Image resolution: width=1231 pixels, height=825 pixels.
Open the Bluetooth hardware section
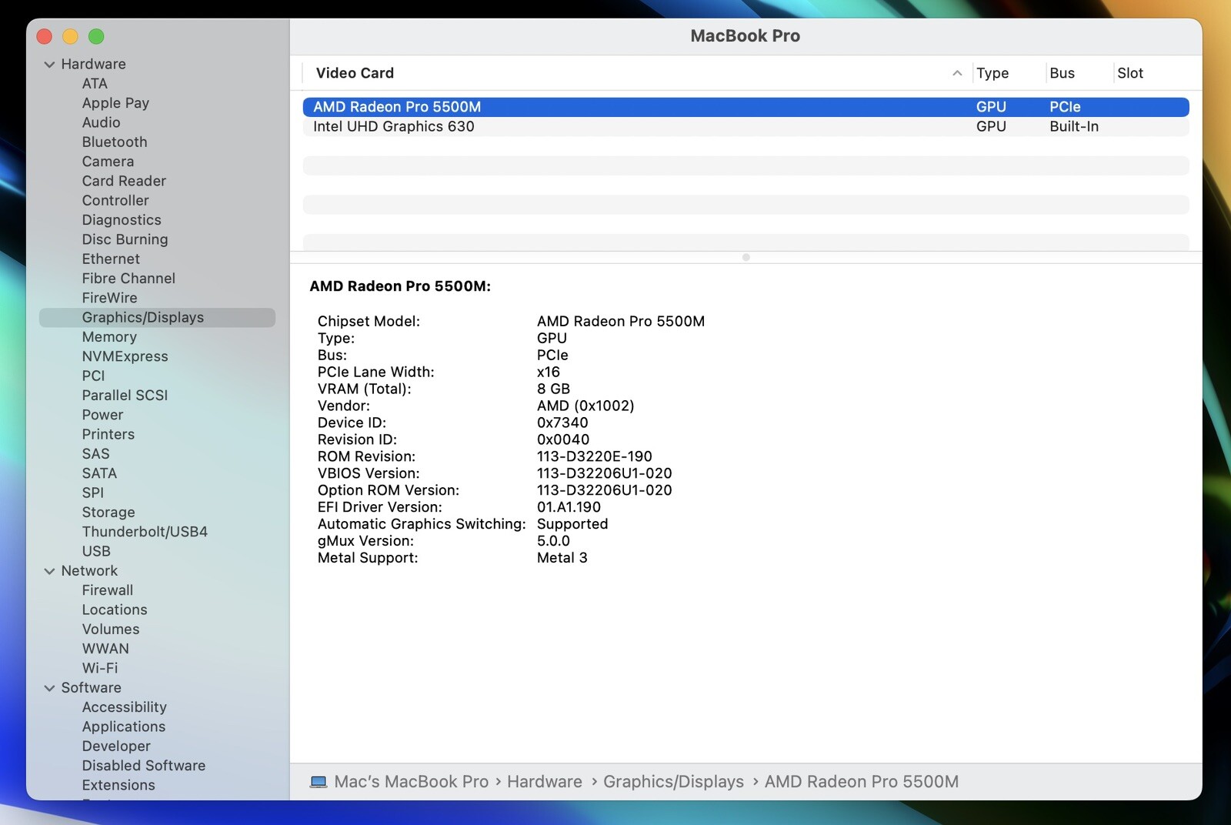(115, 142)
